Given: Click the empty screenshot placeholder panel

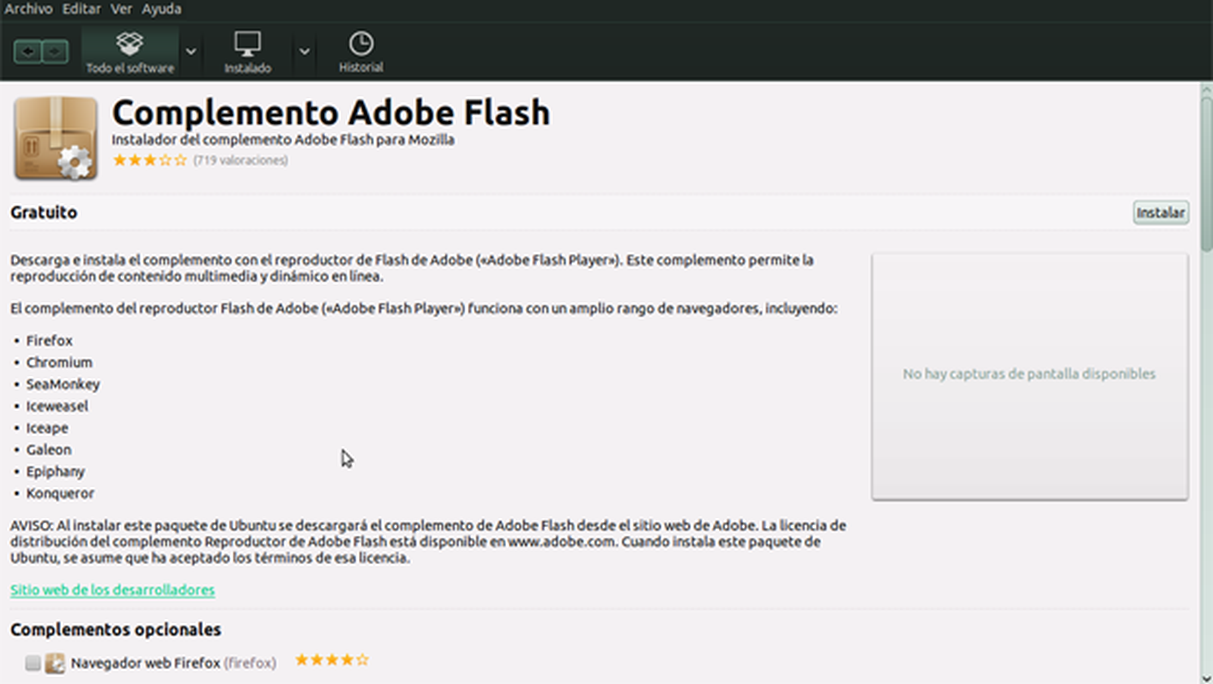Looking at the screenshot, I should (x=1029, y=377).
